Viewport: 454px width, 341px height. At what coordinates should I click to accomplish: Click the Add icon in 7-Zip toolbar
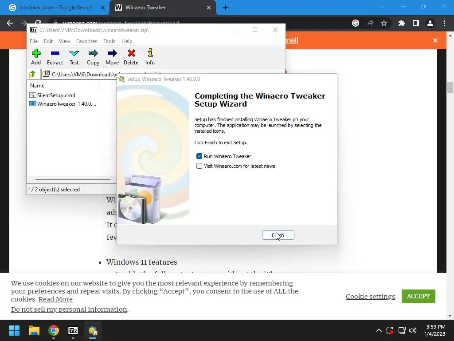pos(36,57)
